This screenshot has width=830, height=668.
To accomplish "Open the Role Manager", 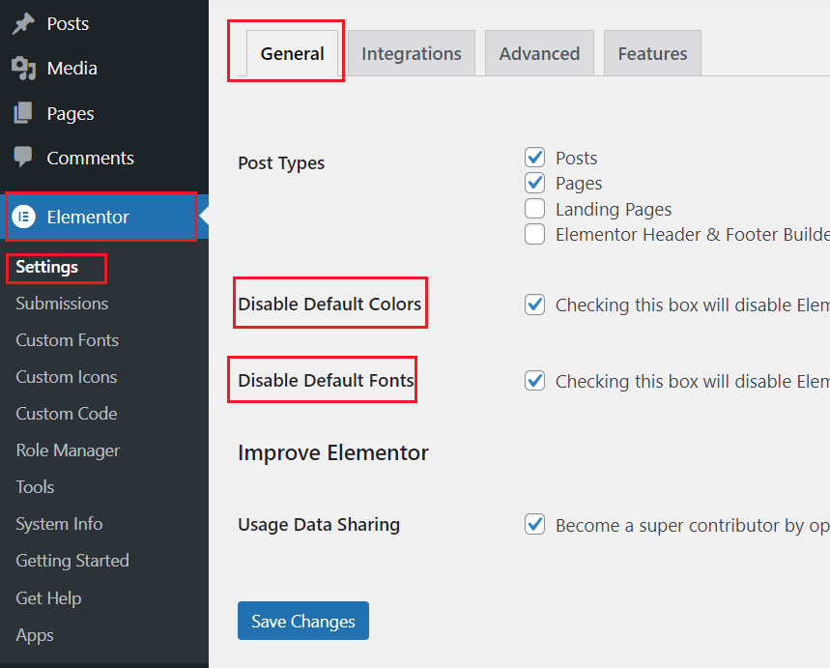I will [x=68, y=450].
